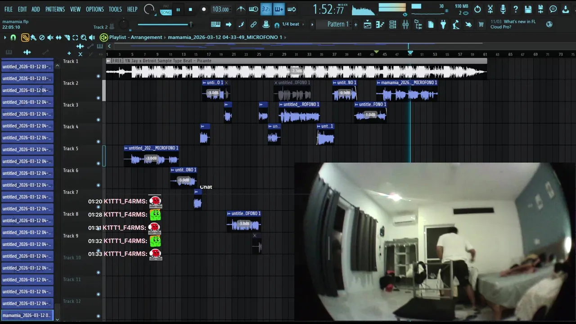Viewport: 576px width, 324px height.
Task: Toggle the countdown before recording button
Action: point(266,9)
